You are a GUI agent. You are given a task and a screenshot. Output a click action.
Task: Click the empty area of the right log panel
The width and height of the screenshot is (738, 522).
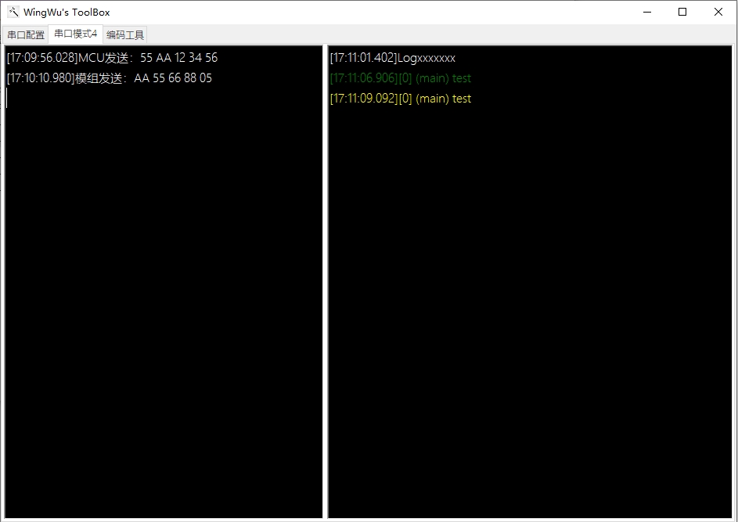click(529, 313)
